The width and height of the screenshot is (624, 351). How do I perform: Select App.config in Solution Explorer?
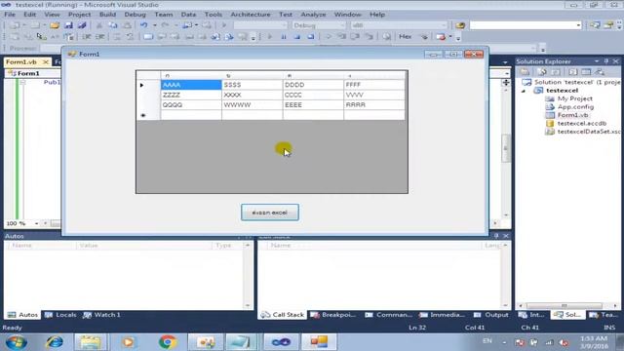[575, 107]
